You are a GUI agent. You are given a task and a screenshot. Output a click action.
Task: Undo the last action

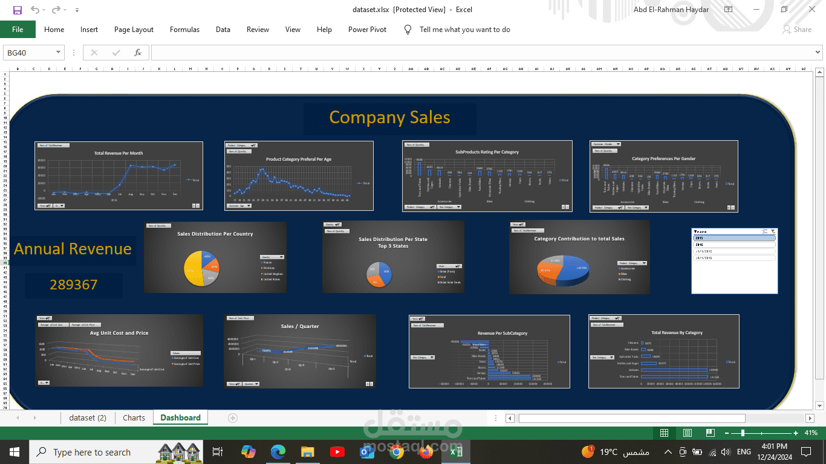point(34,10)
